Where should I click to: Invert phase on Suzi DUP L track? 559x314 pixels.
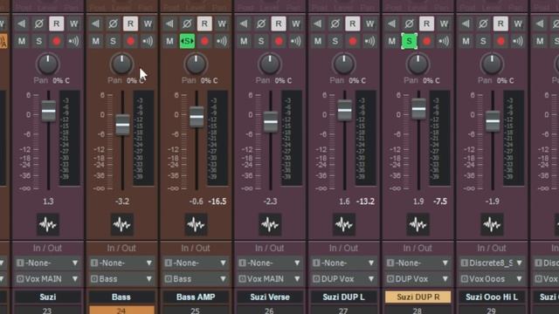tap(335, 24)
